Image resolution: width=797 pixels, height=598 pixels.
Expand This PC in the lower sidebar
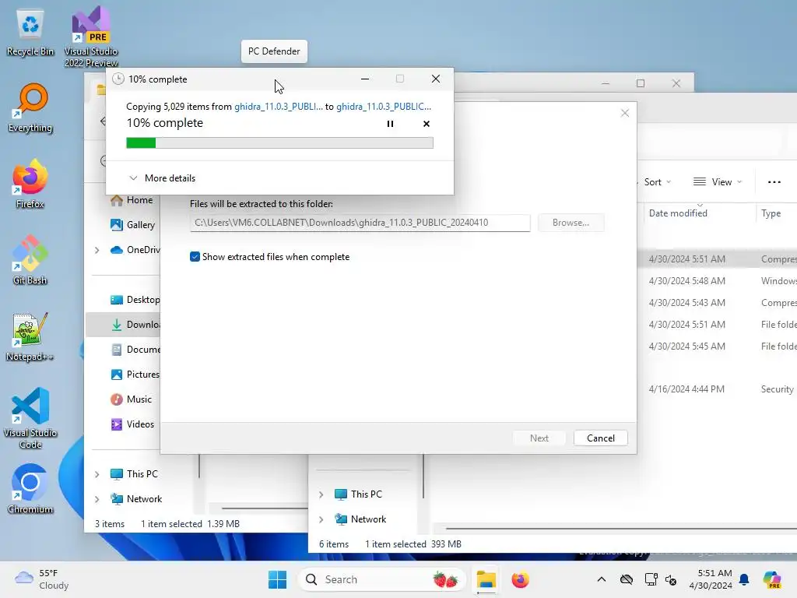point(321,494)
